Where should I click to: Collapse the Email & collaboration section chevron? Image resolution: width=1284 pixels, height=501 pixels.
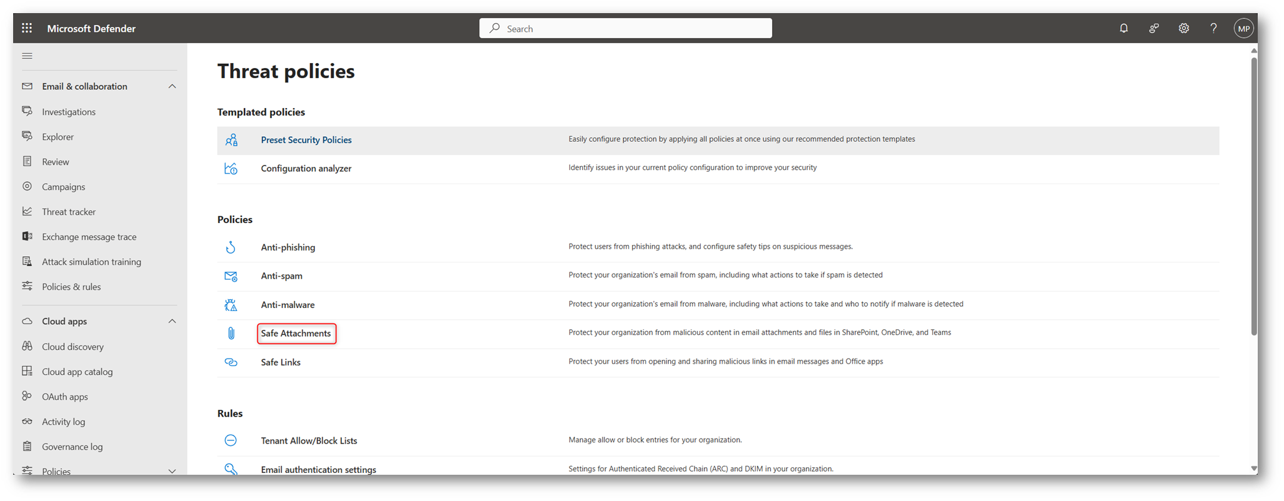172,86
